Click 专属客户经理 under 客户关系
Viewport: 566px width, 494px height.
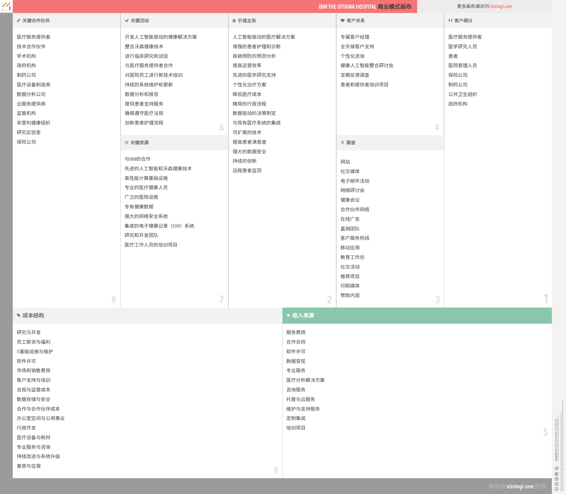tap(355, 37)
